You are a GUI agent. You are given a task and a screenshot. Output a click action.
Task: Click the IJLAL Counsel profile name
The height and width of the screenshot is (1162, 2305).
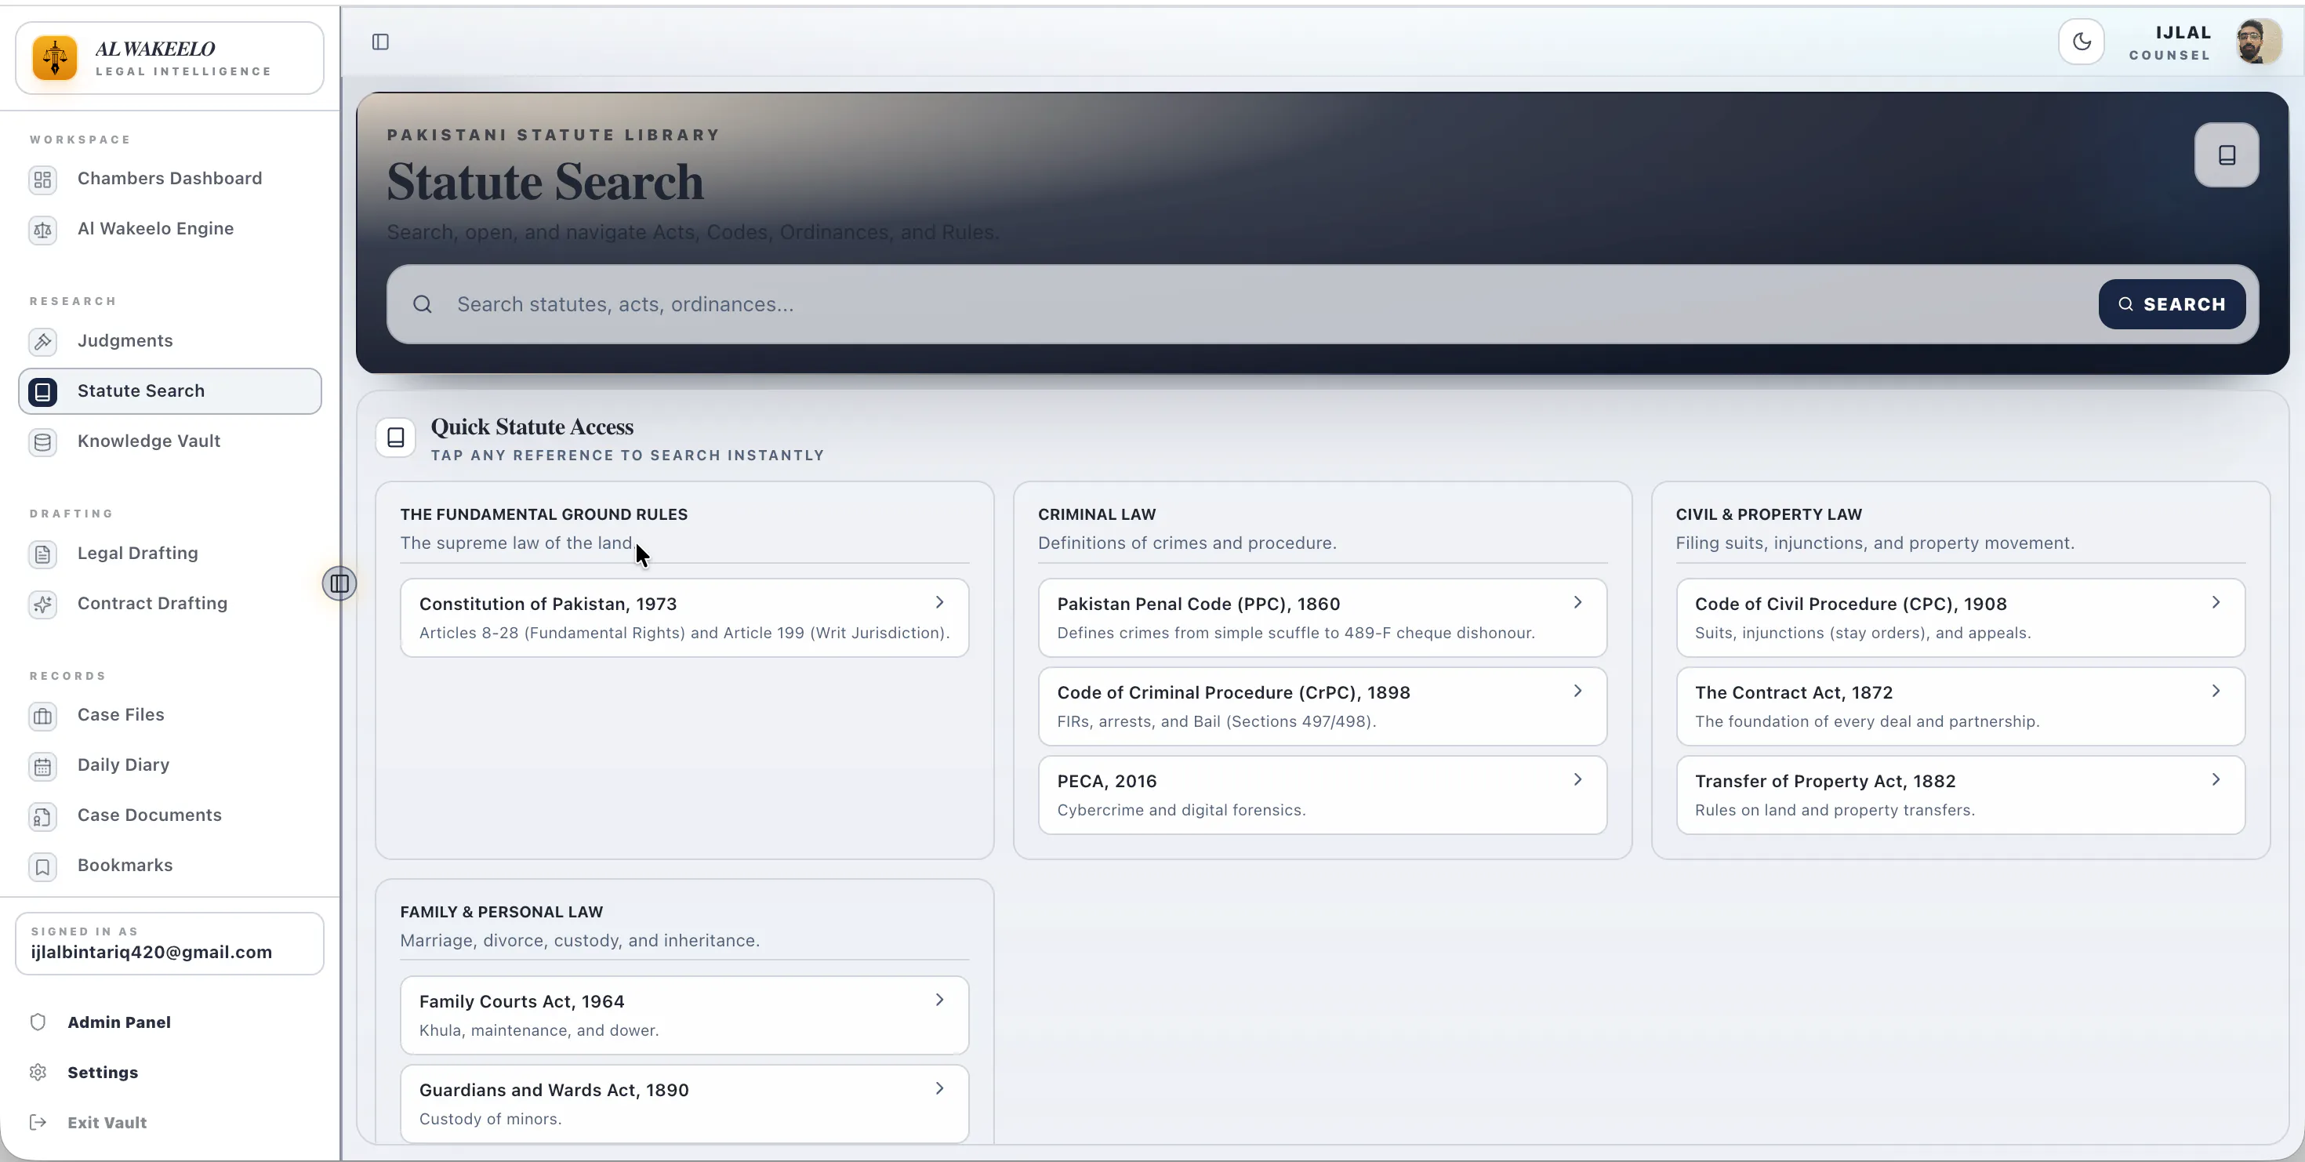coord(2170,43)
